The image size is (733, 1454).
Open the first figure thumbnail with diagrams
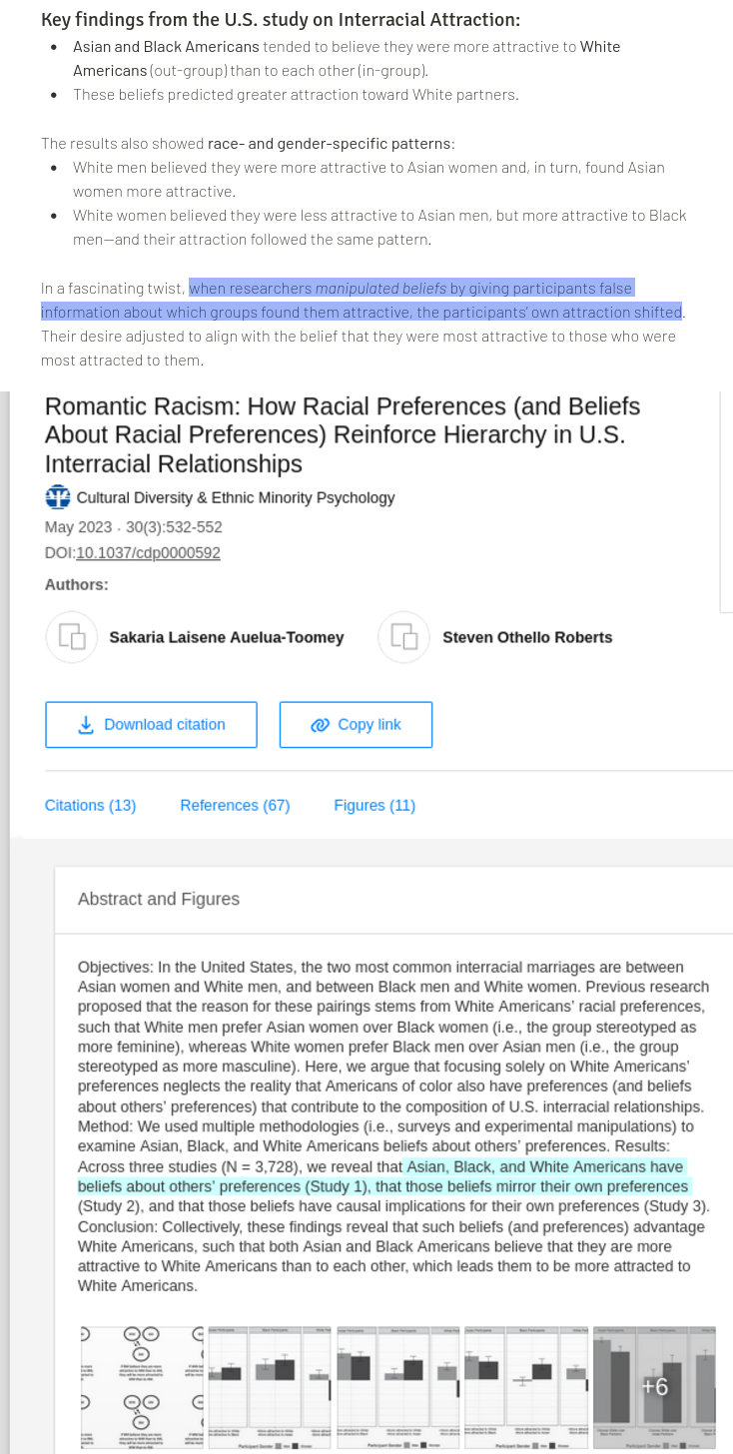point(140,1387)
